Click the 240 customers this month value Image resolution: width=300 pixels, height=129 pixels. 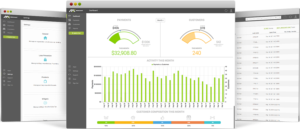197,53
